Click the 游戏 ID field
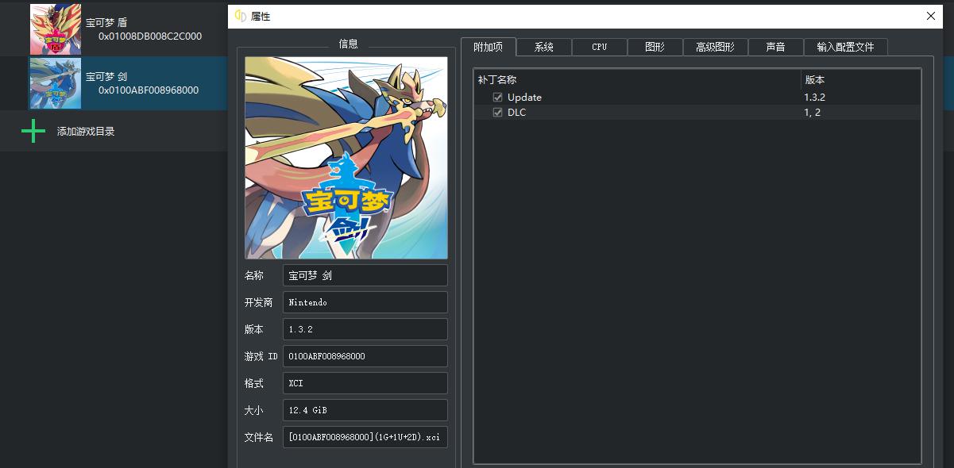The image size is (954, 468). [x=365, y=356]
